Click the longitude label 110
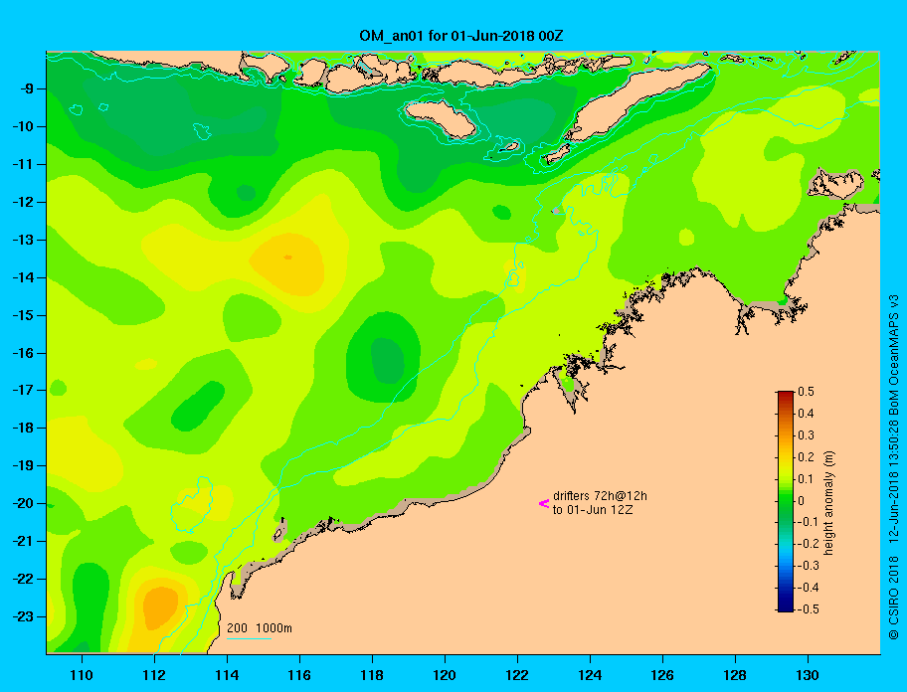Image resolution: width=907 pixels, height=692 pixels. point(82,675)
